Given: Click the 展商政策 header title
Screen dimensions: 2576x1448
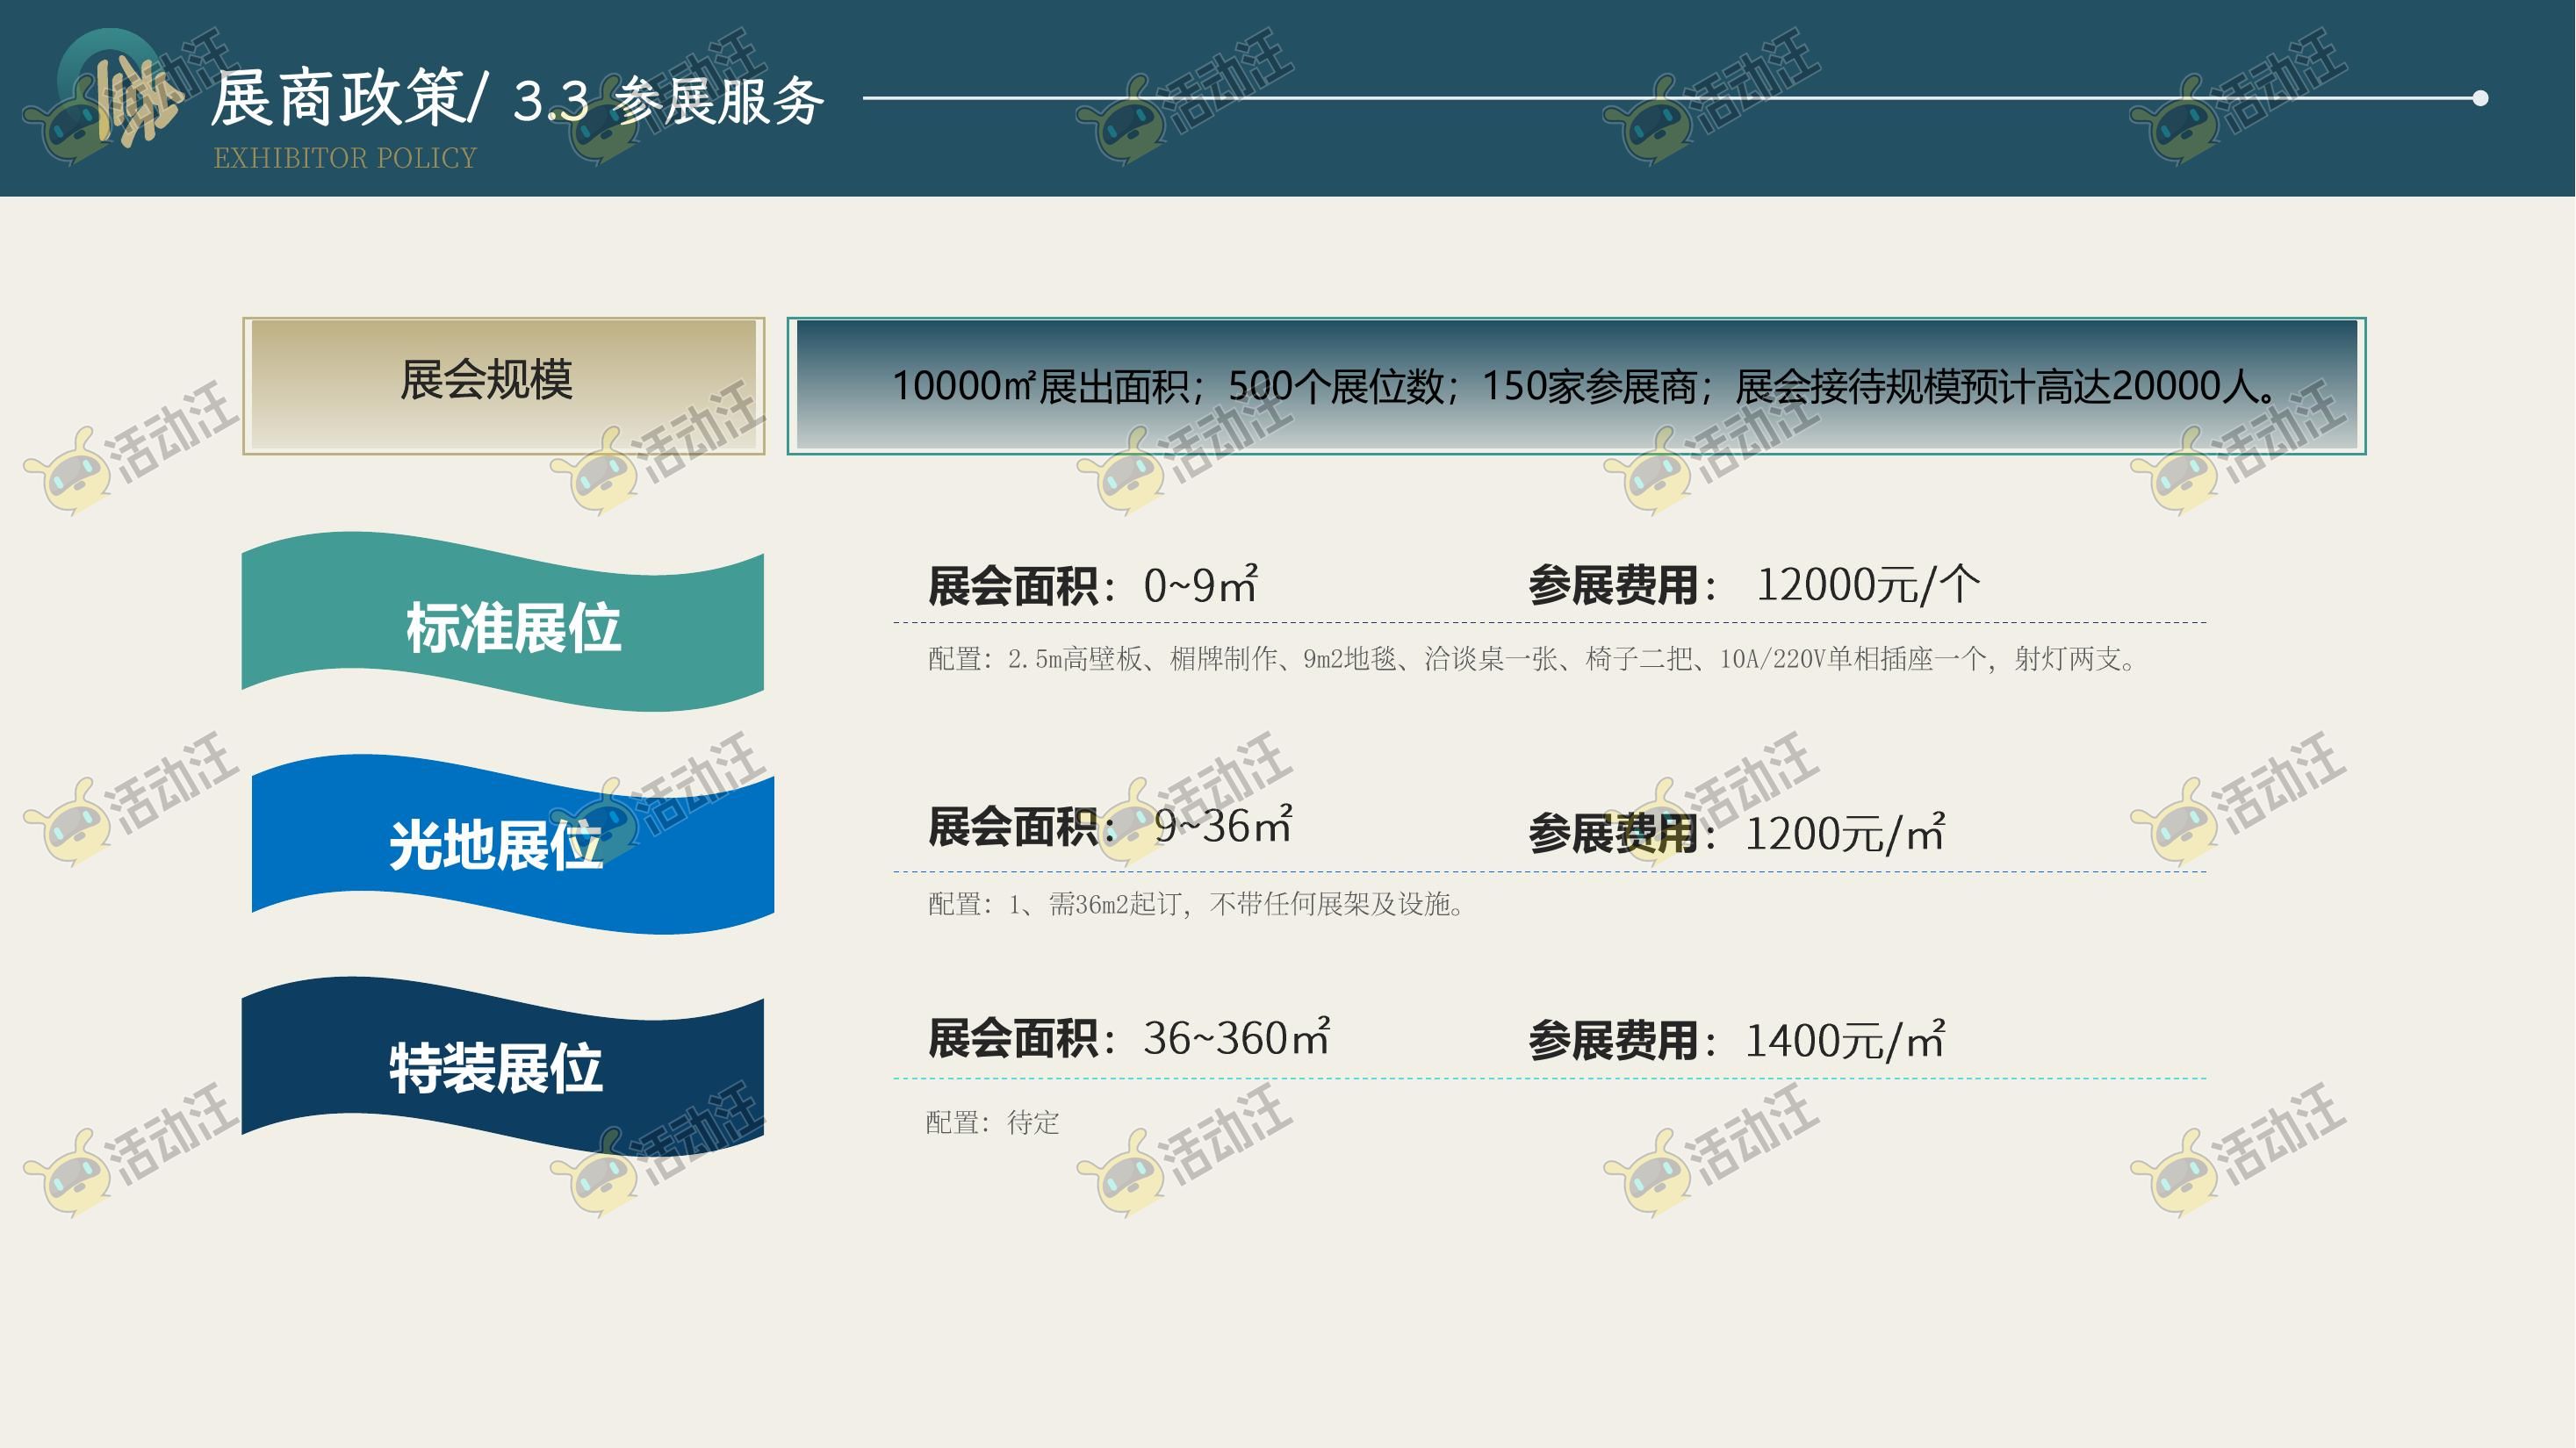Looking at the screenshot, I should pos(340,100).
